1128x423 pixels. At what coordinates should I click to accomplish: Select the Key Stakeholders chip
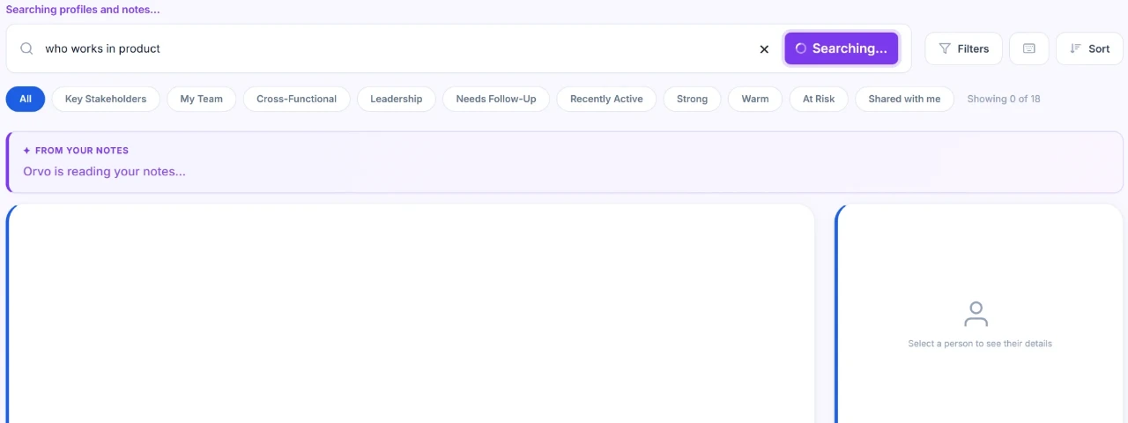[x=106, y=99]
